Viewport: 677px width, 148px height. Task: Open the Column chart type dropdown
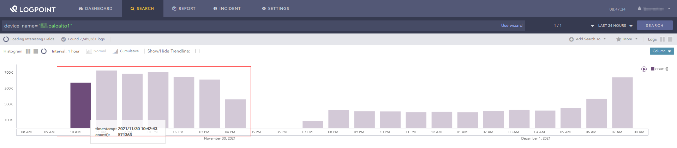(661, 51)
